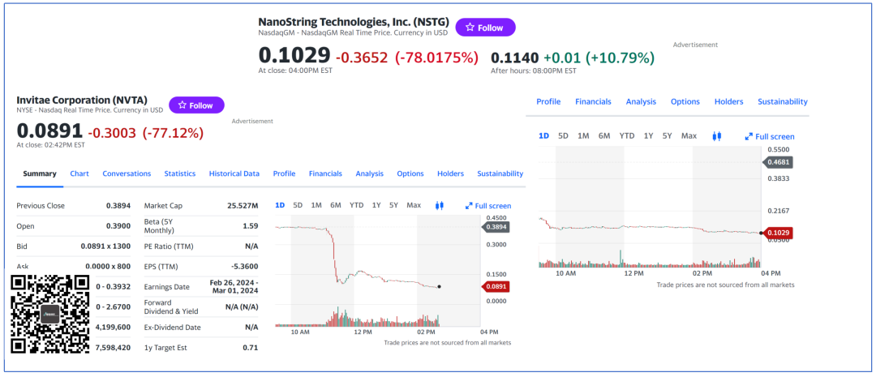The image size is (876, 377).
Task: Select YTD range on NSTG chart
Action: click(x=627, y=135)
